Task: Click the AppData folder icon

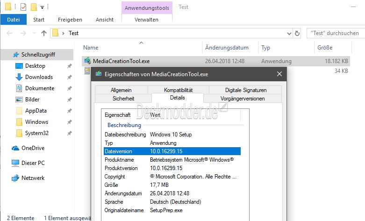Action: 19,110
